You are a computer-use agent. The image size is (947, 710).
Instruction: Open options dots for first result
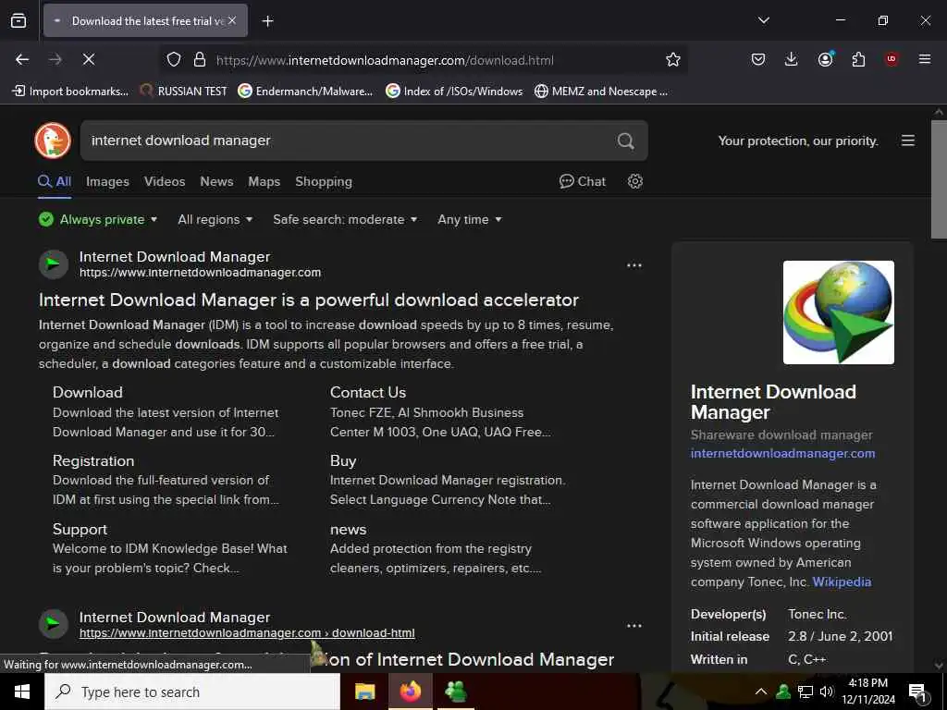point(634,265)
